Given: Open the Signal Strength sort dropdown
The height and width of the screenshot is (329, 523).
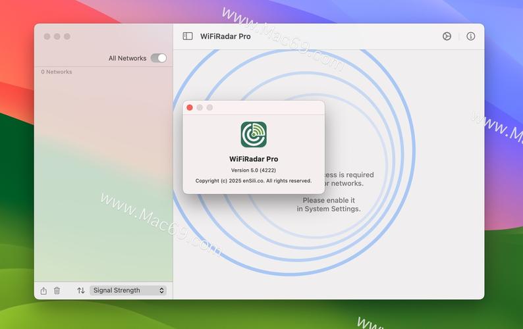Looking at the screenshot, I should (x=128, y=290).
